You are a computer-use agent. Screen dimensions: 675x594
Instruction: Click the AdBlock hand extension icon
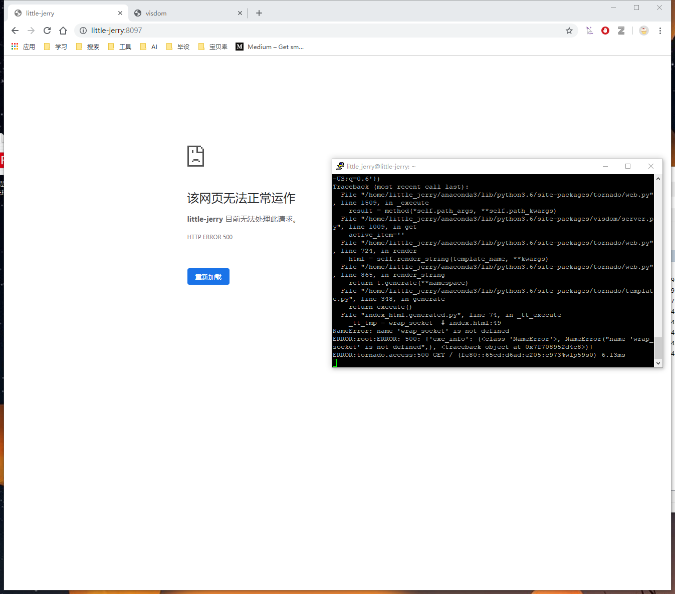(x=605, y=30)
